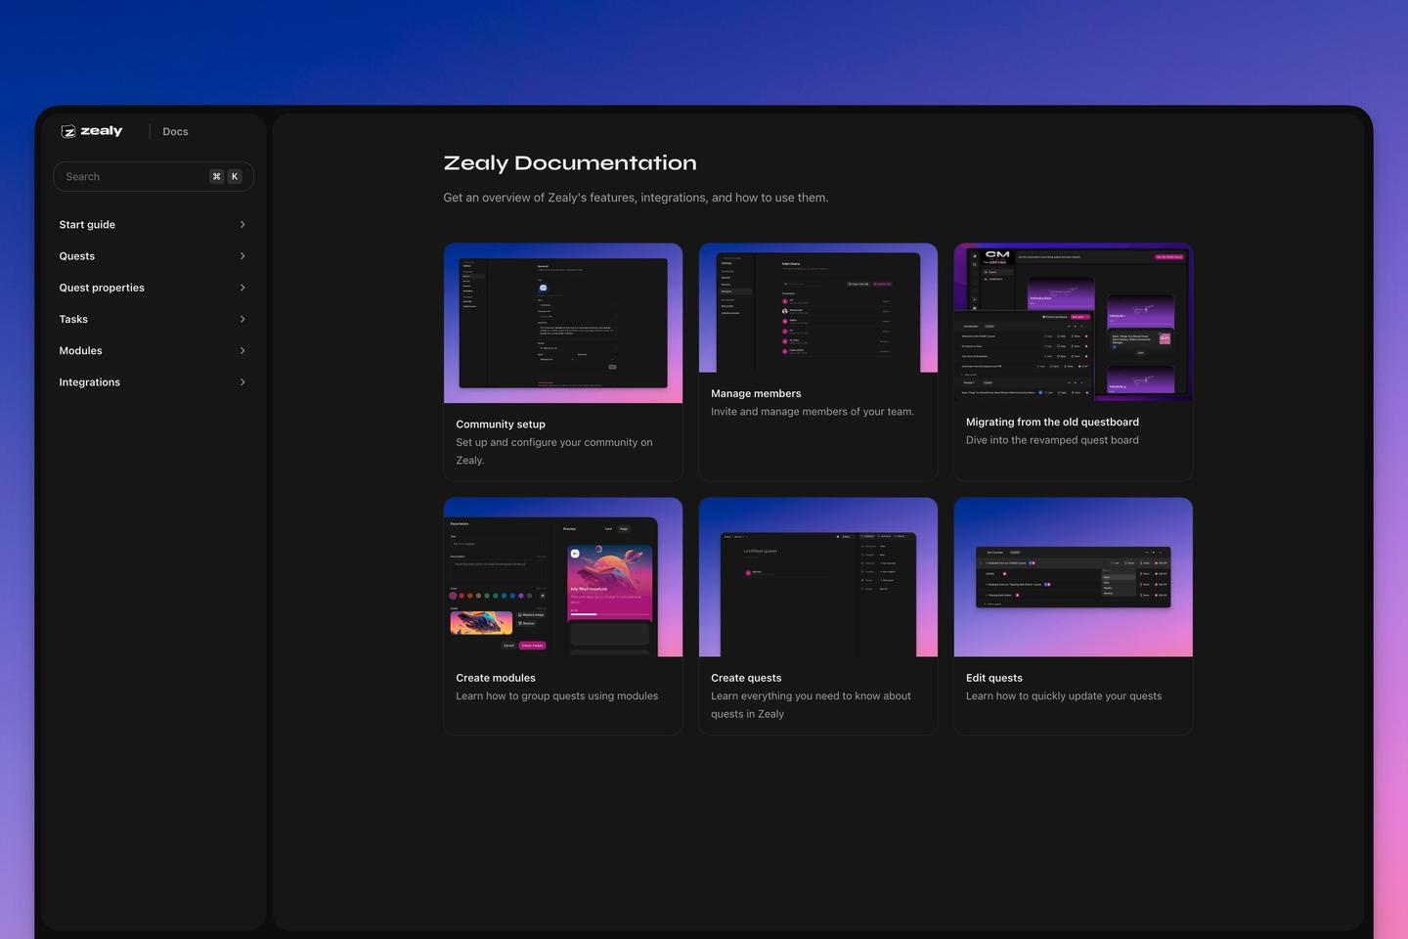Open Quest properties in sidebar
Screen dimensions: 1408x939
tap(102, 288)
